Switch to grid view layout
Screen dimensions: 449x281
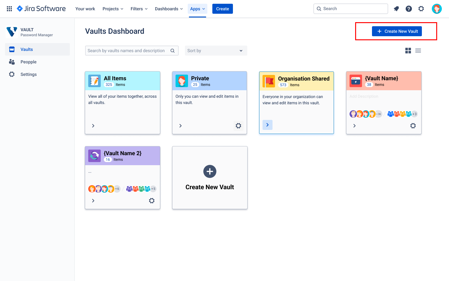click(408, 50)
